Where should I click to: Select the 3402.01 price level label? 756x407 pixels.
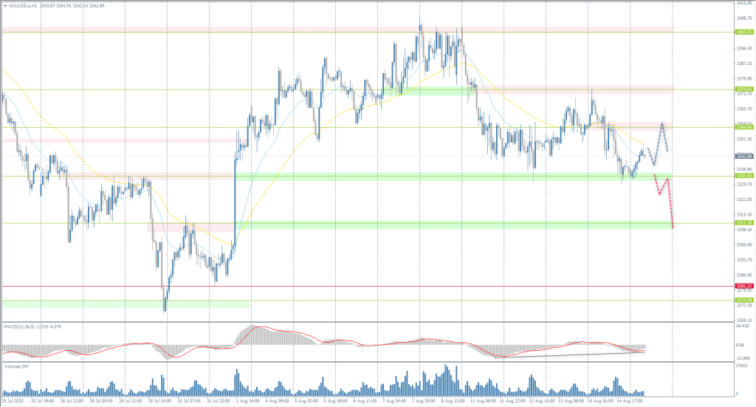click(743, 33)
